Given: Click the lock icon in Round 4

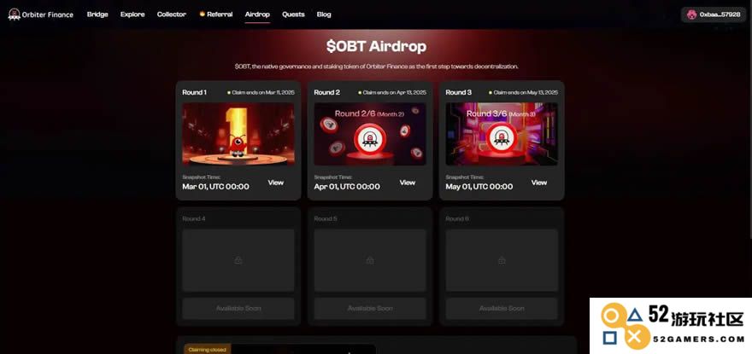Looking at the screenshot, I should pyautogui.click(x=238, y=260).
